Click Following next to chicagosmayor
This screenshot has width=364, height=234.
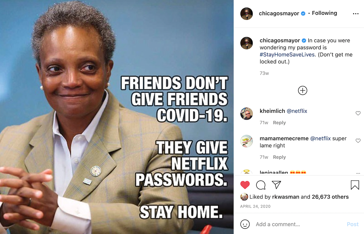click(x=324, y=13)
